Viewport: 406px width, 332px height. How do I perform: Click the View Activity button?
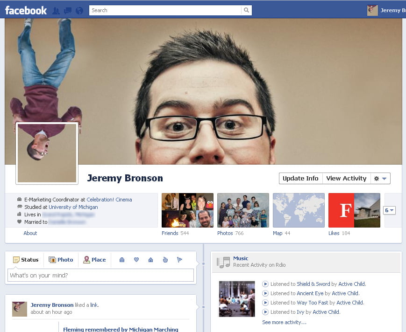(346, 179)
